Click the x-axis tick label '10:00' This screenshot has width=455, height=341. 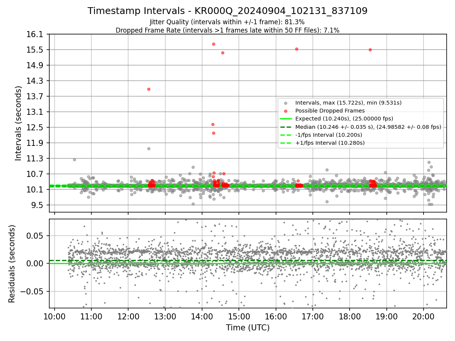pos(55,316)
